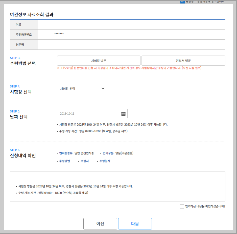The width and height of the screenshot is (237, 234).
Task: Open the calendar icon in the date field
Action: point(123,113)
